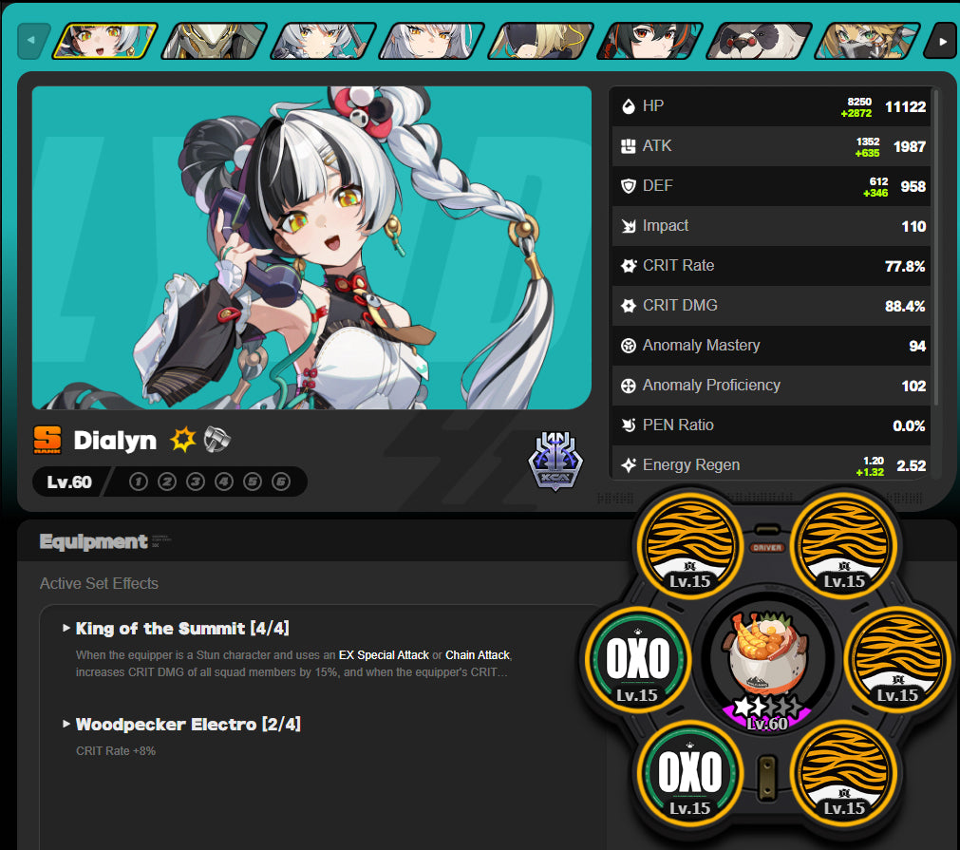This screenshot has width=960, height=850.
Task: Click the HP droplet icon
Action: coord(629,106)
